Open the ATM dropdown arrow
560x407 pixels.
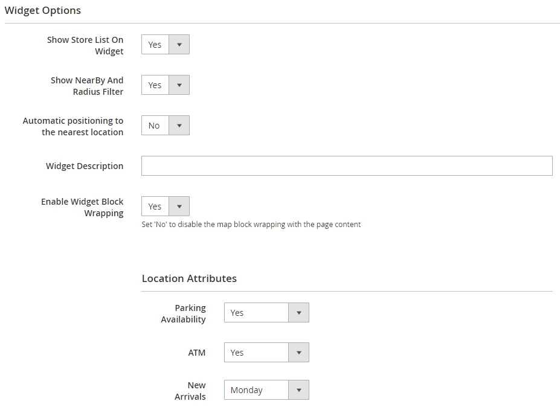point(298,353)
